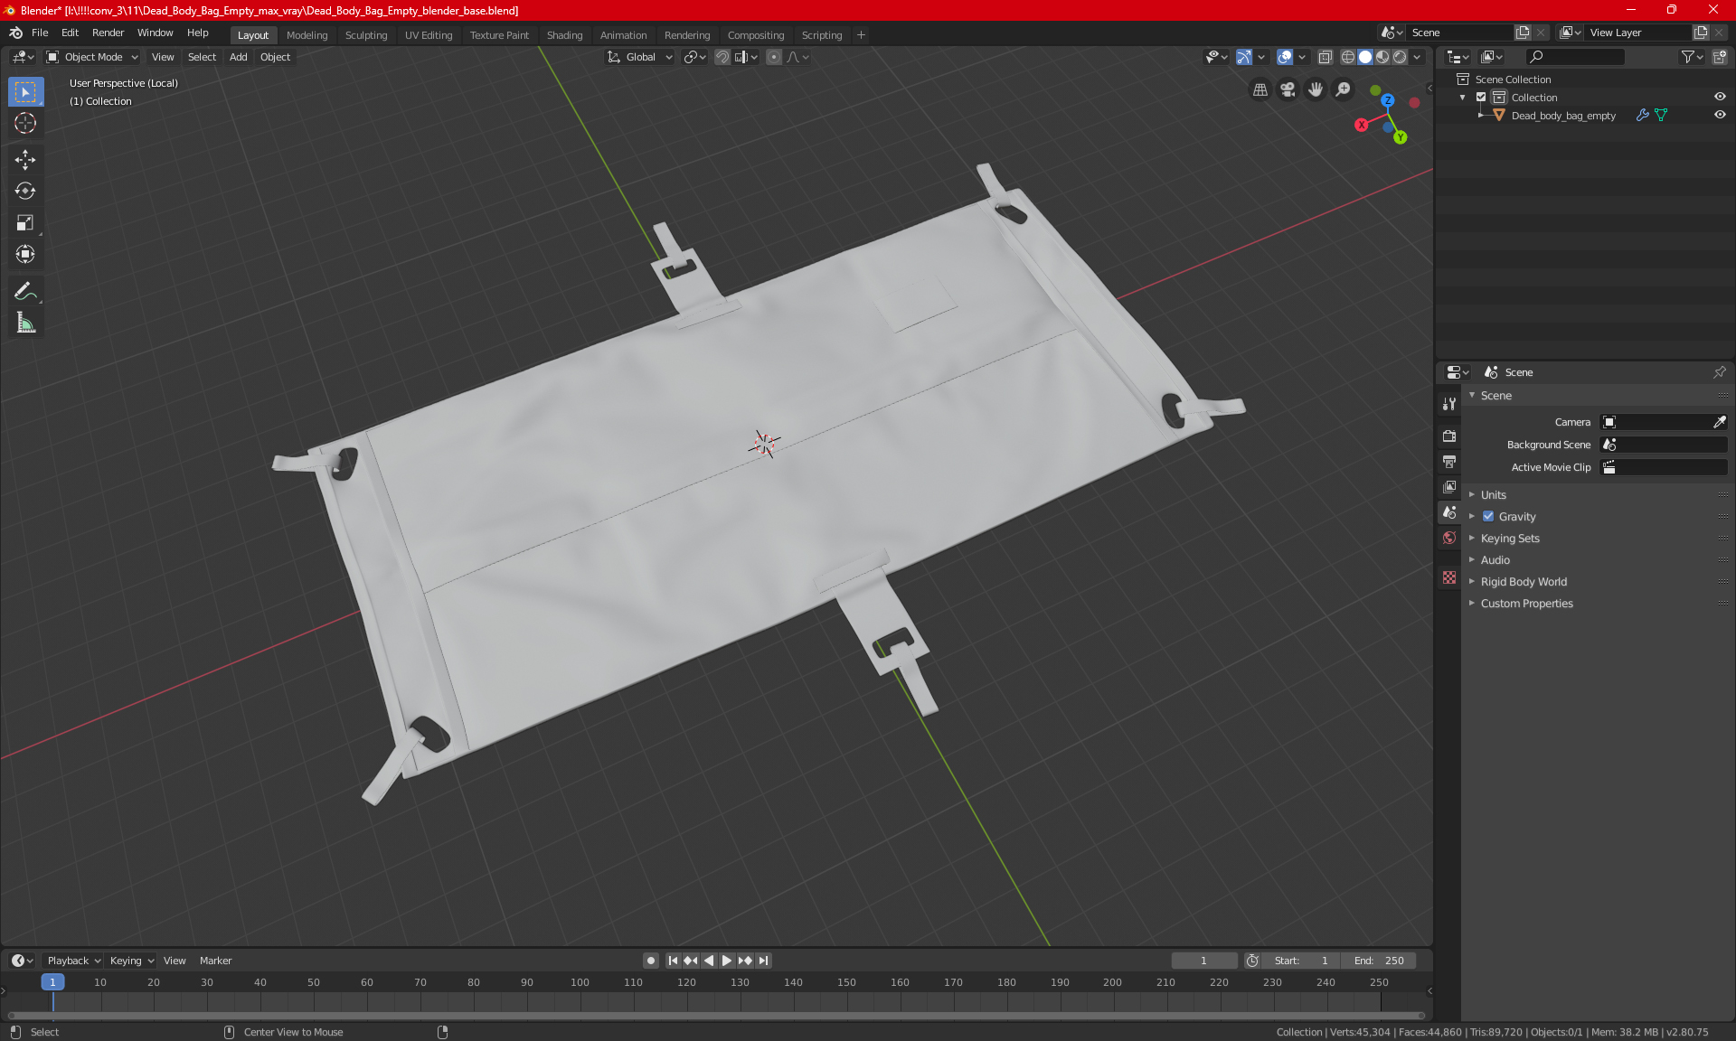This screenshot has width=1736, height=1041.
Task: Switch to UV Editing workspace tab
Action: tap(429, 35)
